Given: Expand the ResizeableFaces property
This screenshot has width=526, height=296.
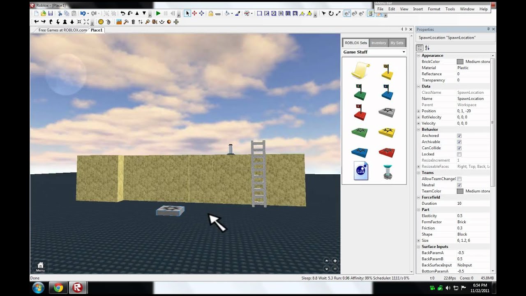Looking at the screenshot, I should (419, 166).
